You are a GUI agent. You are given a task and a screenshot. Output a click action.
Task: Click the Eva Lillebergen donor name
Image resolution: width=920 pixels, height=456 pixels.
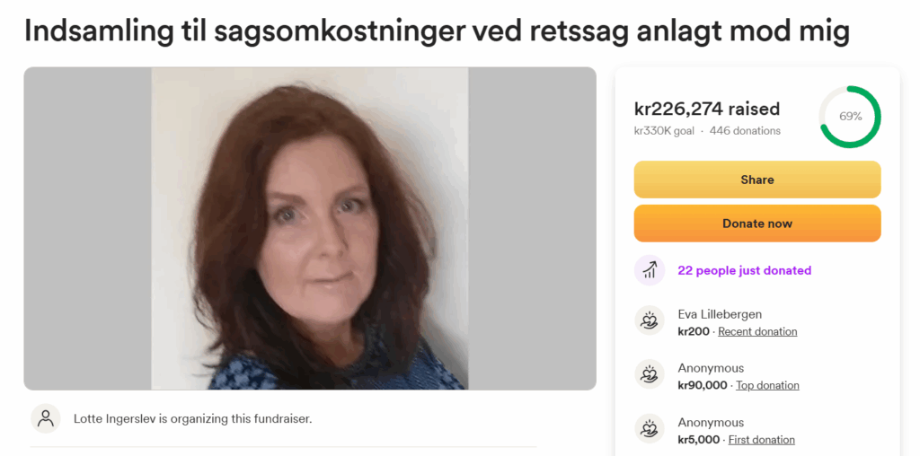720,315
